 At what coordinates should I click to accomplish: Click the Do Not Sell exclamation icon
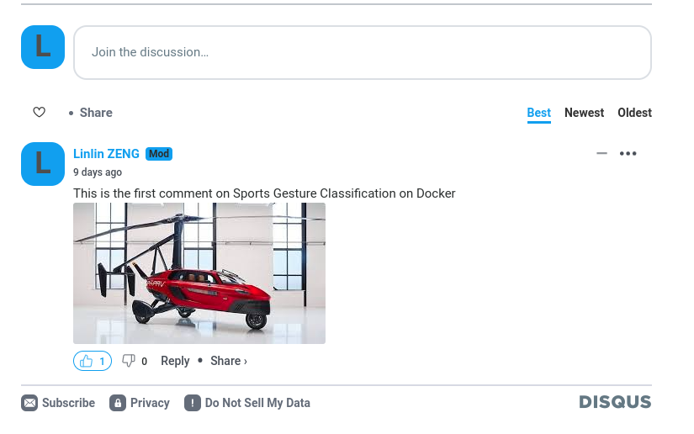[x=193, y=403]
